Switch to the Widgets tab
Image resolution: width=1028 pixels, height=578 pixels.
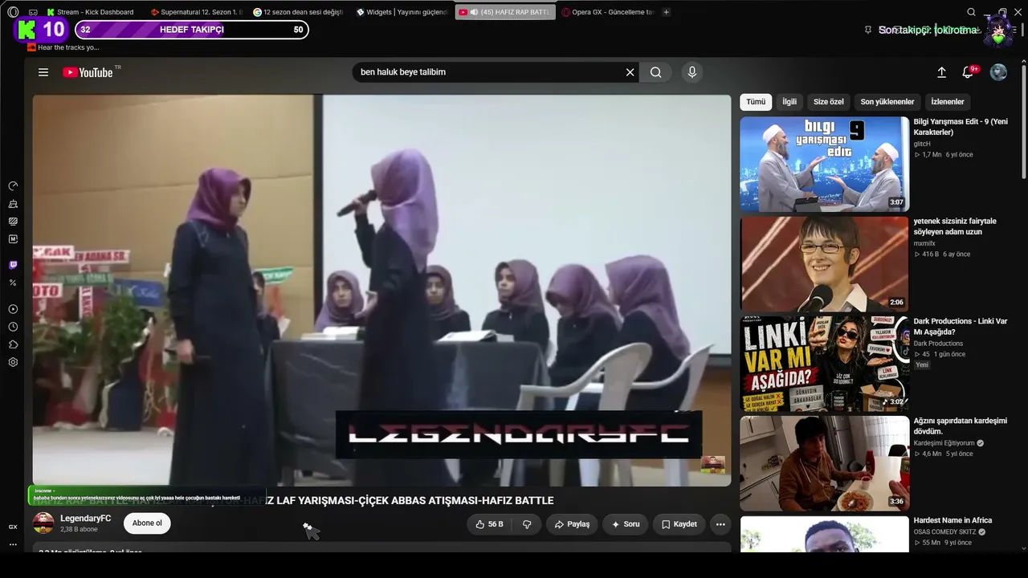[x=402, y=12]
